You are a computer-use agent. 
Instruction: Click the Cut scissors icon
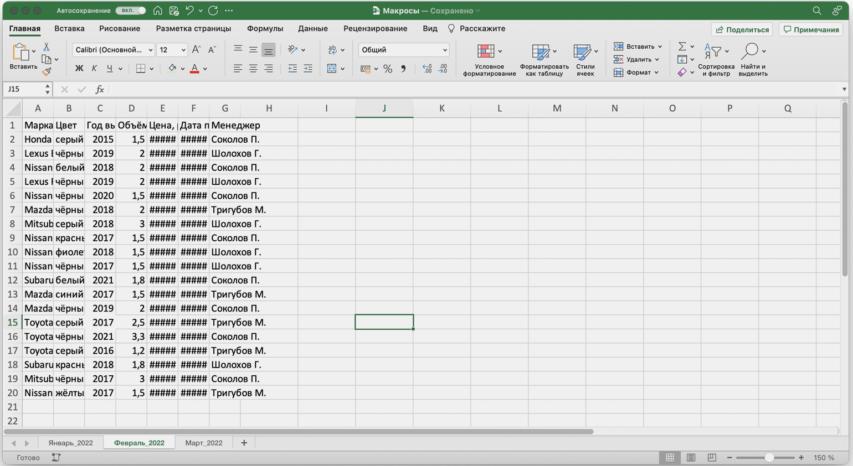[x=47, y=47]
